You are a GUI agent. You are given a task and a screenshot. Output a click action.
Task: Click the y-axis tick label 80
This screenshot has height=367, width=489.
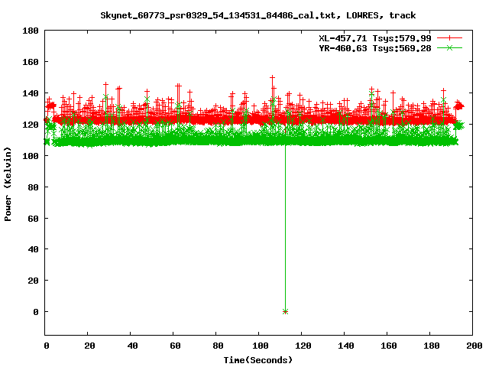33,187
